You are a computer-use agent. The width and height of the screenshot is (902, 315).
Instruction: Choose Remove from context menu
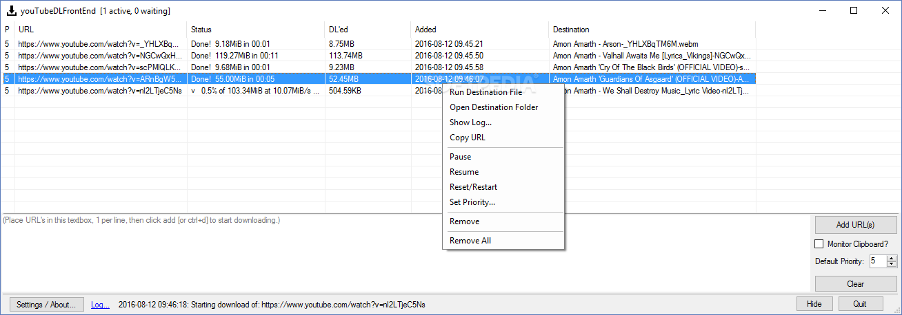point(503,221)
